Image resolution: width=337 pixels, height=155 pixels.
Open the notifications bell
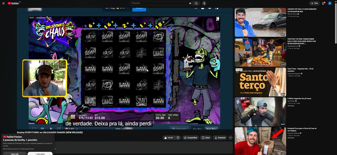coord(324,3)
